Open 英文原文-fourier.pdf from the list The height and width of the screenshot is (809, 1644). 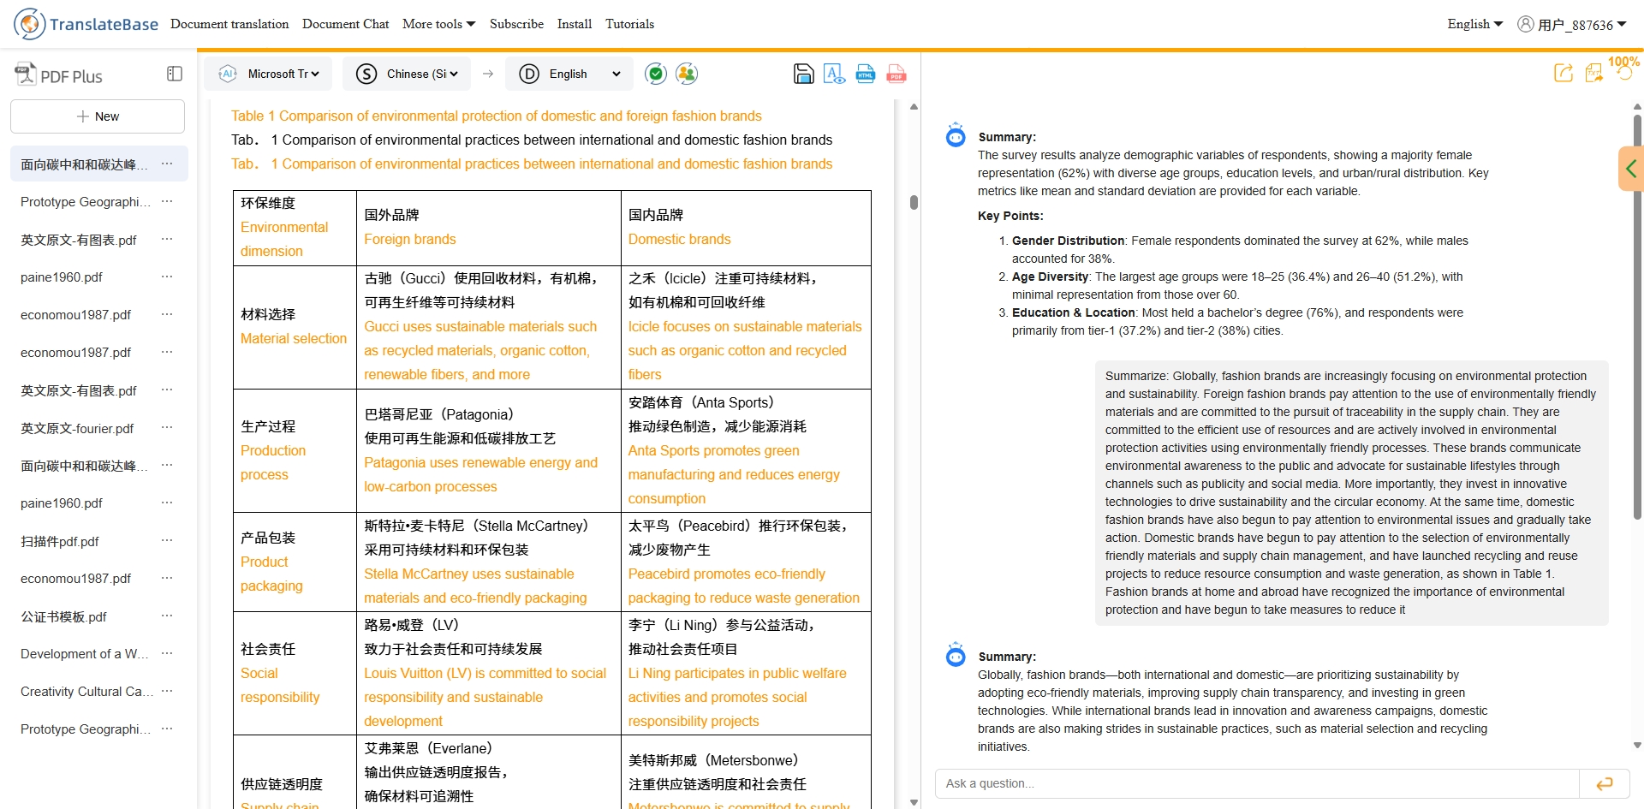point(77,428)
